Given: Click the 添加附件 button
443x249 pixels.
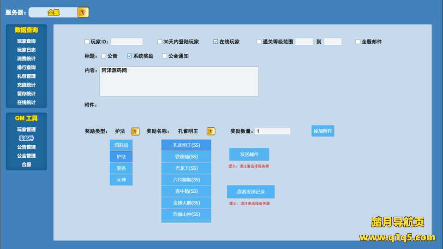Looking at the screenshot, I should click(x=323, y=131).
